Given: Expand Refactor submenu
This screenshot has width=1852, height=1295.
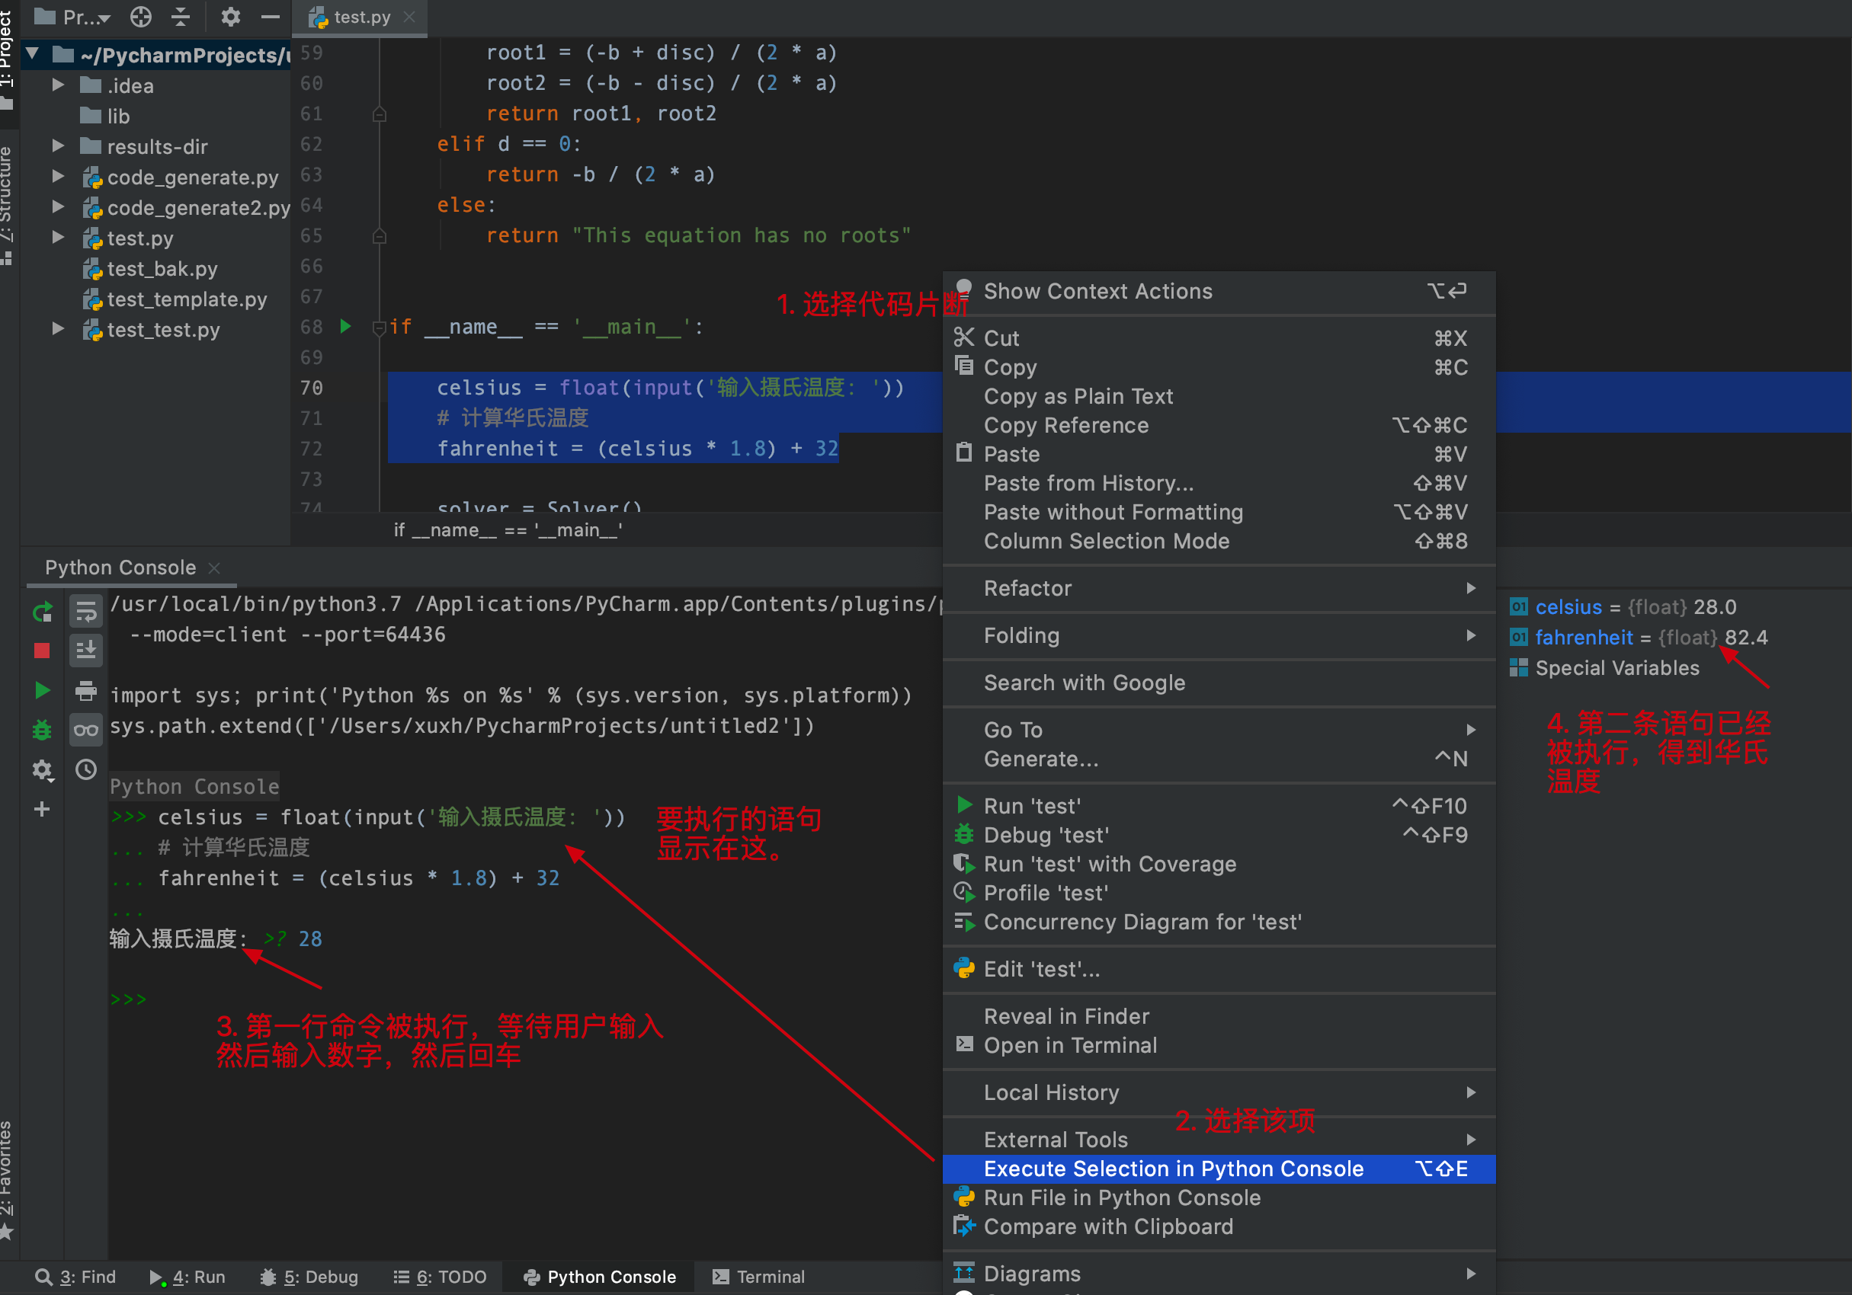Looking at the screenshot, I should (x=1219, y=588).
